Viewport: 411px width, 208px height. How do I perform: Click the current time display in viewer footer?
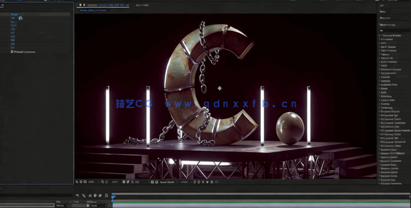[115, 182]
